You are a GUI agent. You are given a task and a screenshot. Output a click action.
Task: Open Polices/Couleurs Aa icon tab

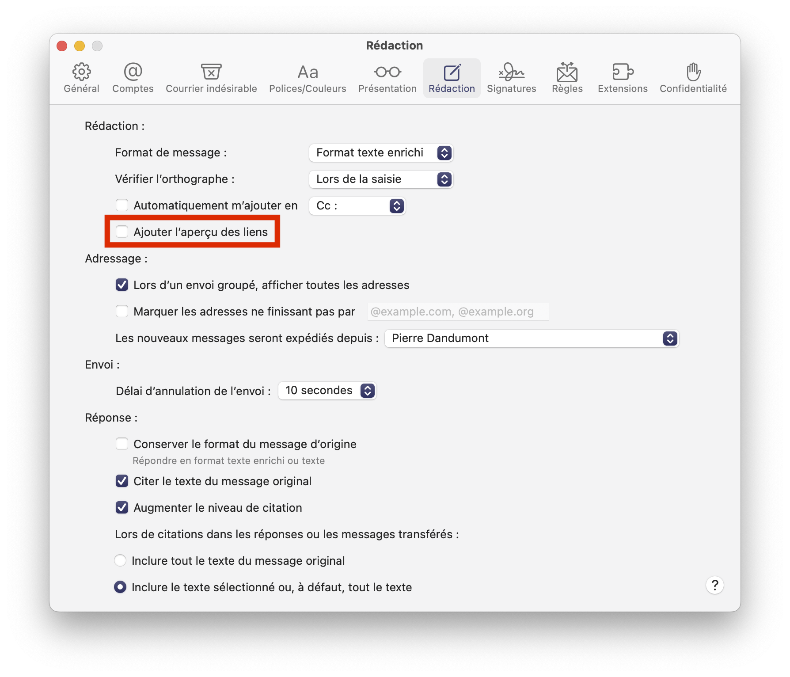pos(308,78)
